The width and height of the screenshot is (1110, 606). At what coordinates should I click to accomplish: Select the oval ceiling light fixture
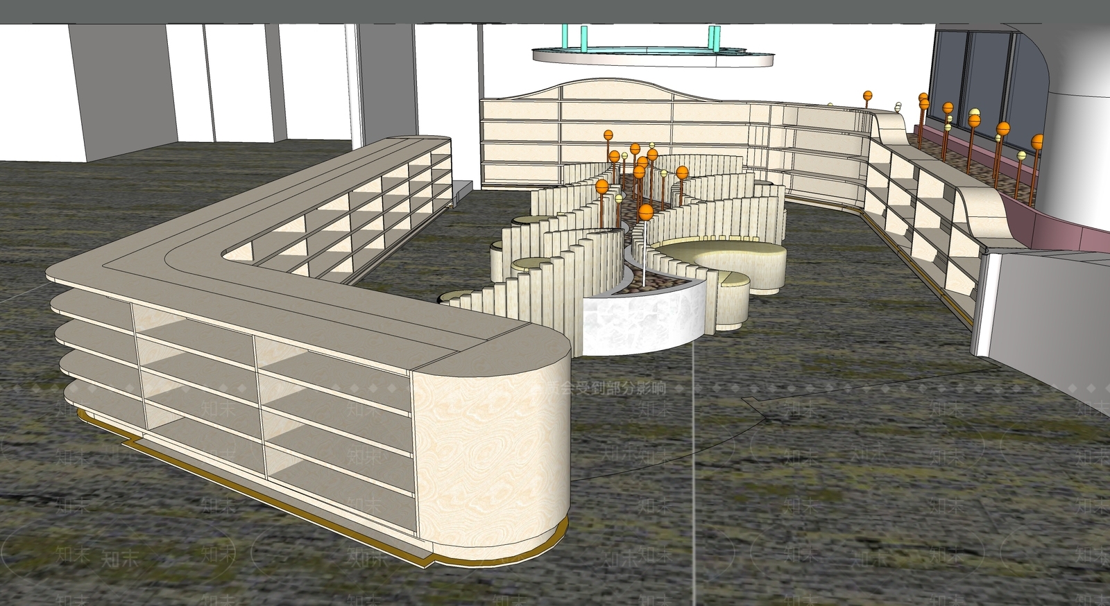pyautogui.click(x=652, y=56)
